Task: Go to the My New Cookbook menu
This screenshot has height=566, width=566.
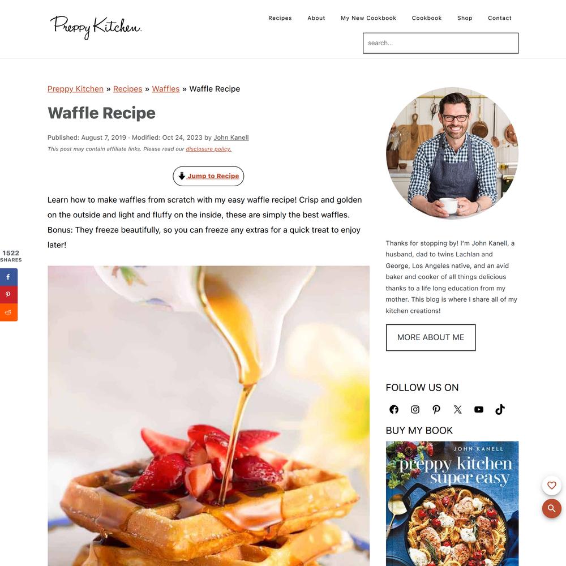Action: [x=368, y=18]
